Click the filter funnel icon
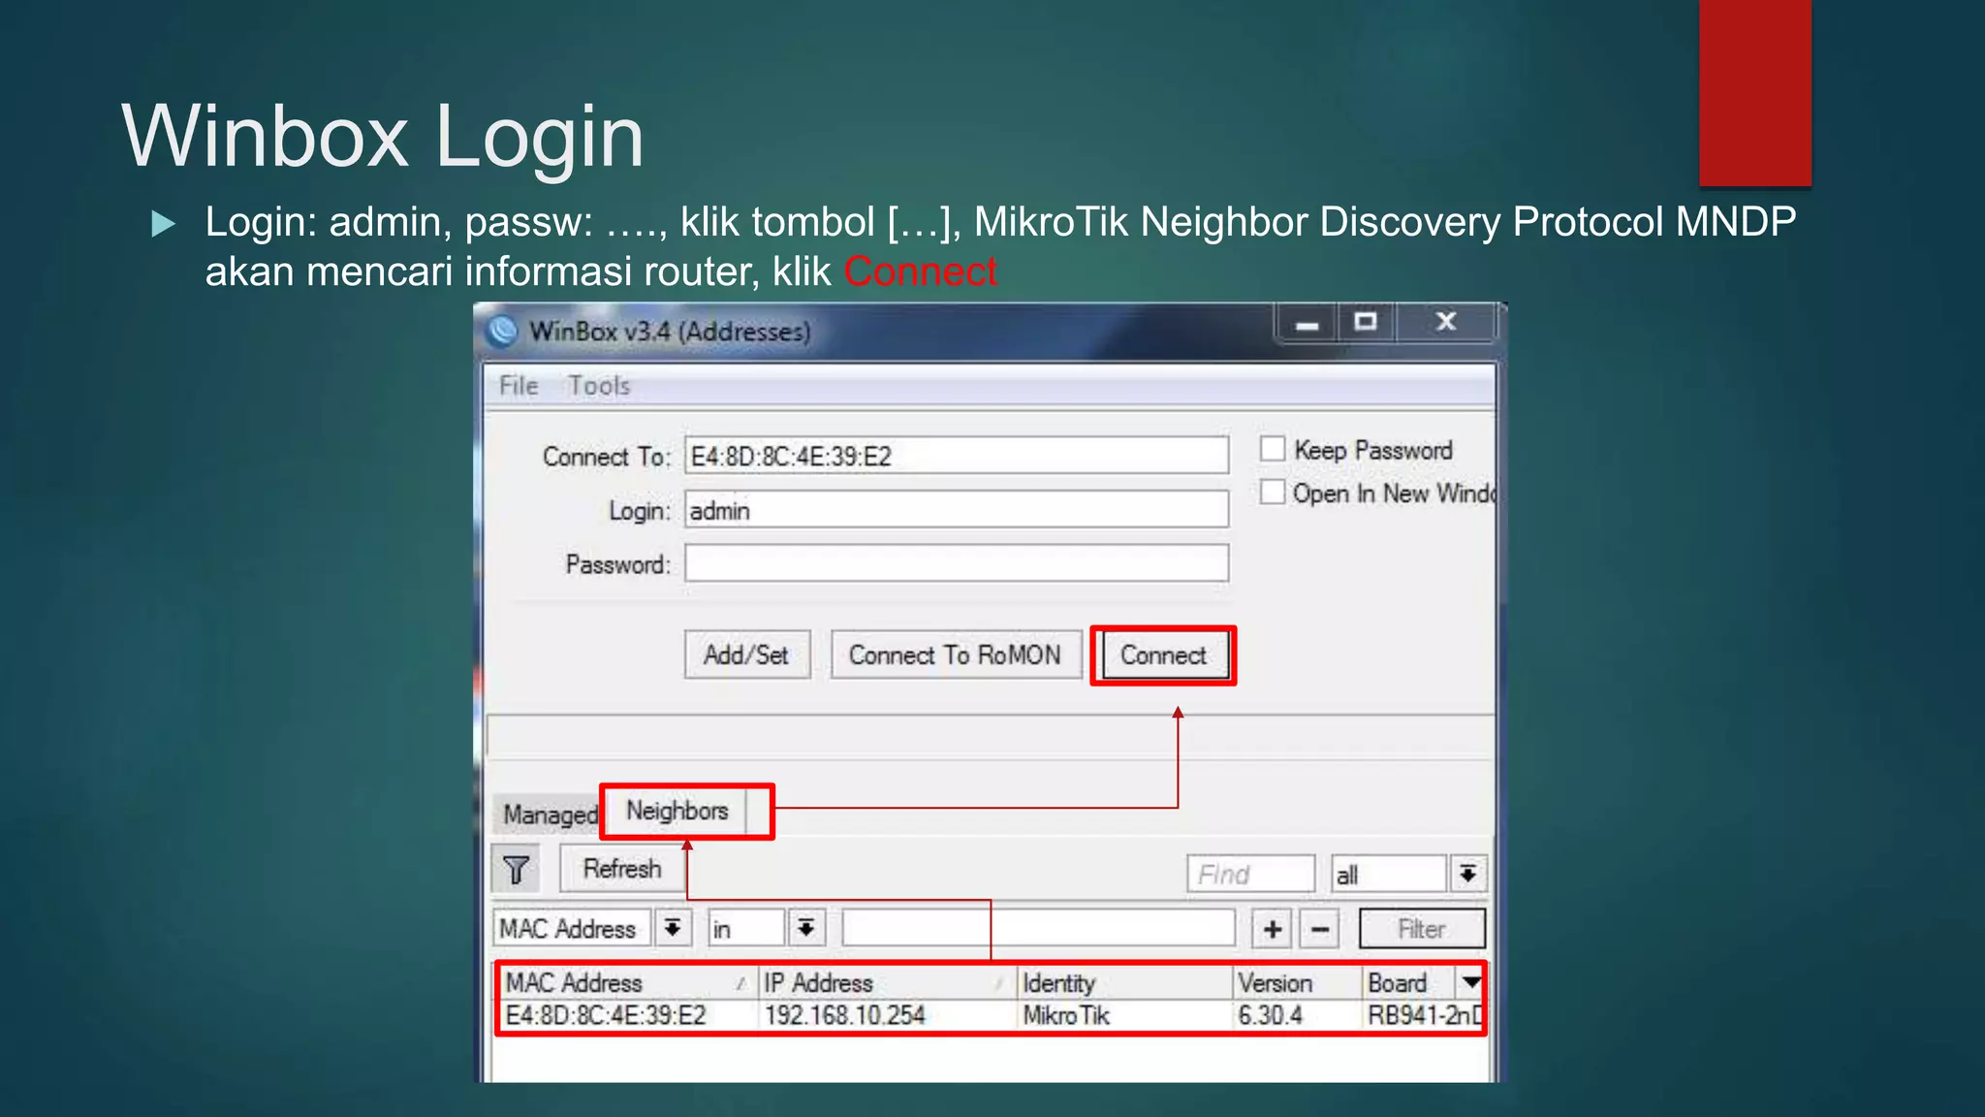This screenshot has width=1985, height=1117. pos(516,870)
